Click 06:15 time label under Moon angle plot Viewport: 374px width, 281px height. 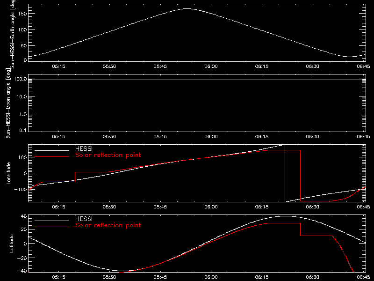[x=262, y=137]
